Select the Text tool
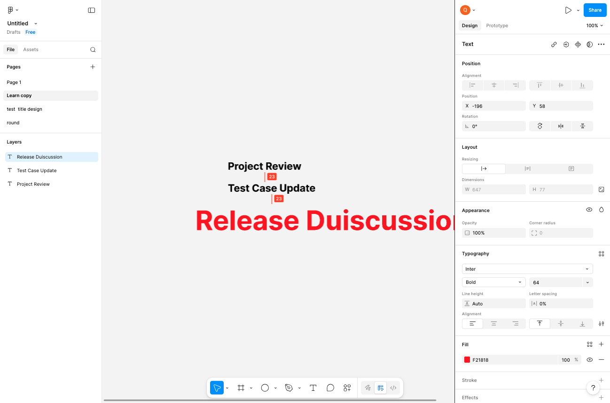The height and width of the screenshot is (403, 610). (313, 388)
